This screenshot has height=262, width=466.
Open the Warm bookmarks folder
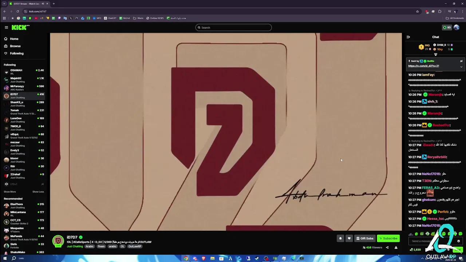coord(138,18)
